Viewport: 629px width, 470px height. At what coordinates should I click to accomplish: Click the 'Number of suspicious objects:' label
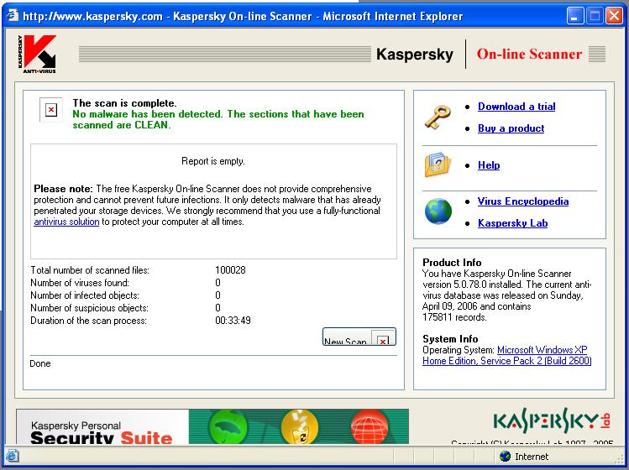click(90, 308)
